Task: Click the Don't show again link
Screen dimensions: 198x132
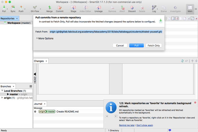Action: click(x=145, y=125)
